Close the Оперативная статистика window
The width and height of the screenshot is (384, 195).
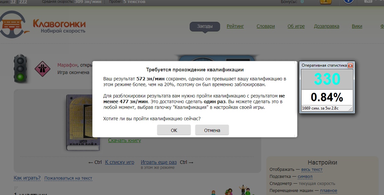click(350, 65)
